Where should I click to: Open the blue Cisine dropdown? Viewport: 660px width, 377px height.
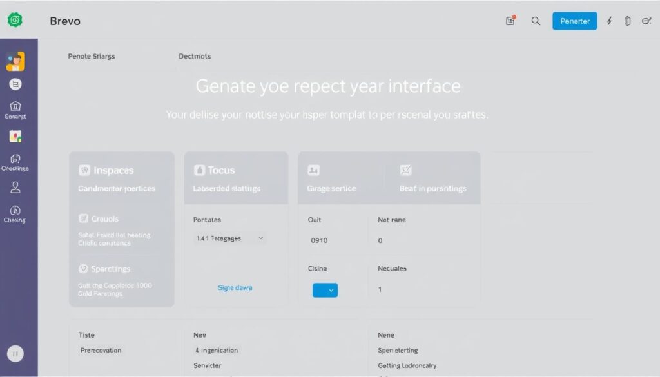click(x=325, y=290)
